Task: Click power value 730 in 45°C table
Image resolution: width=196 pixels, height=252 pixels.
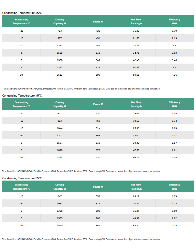Action: 98,158
